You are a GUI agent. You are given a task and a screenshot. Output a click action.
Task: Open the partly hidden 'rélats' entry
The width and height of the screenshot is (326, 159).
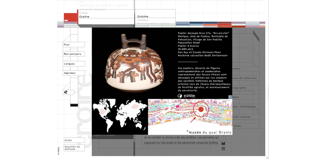246,126
